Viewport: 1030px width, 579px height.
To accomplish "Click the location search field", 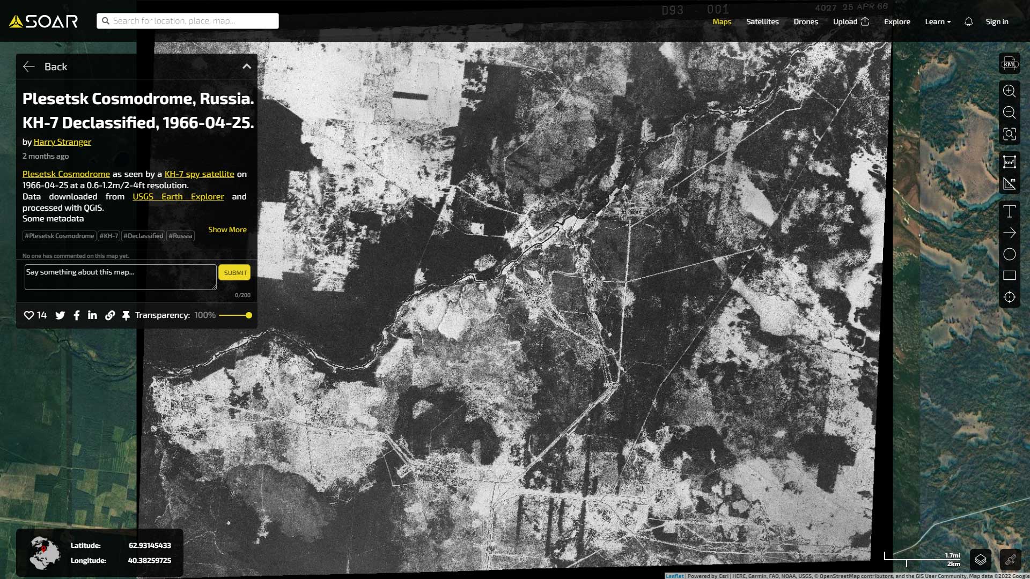I will coord(188,21).
